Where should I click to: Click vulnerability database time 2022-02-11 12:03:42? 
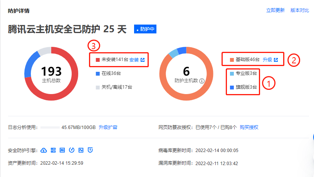(x=217, y=164)
